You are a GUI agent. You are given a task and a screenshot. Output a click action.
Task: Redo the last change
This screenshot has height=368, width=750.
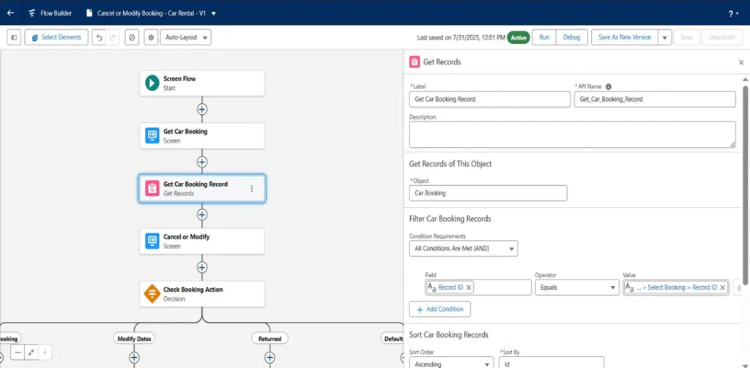click(112, 37)
